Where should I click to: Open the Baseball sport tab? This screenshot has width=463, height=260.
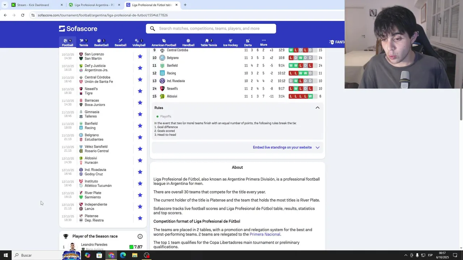coord(120,43)
